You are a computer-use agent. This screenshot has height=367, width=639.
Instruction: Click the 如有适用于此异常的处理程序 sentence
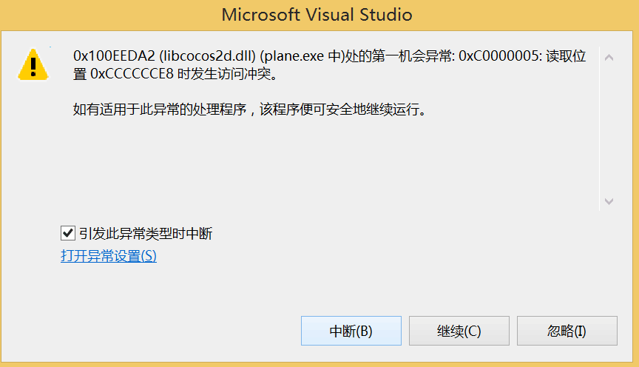point(160,110)
